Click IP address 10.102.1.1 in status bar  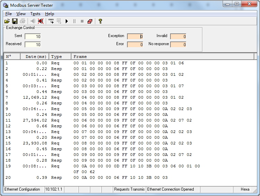tap(54, 189)
